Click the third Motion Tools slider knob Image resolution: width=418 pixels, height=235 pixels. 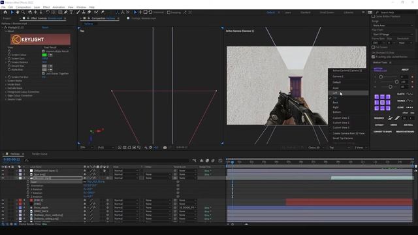click(391, 87)
